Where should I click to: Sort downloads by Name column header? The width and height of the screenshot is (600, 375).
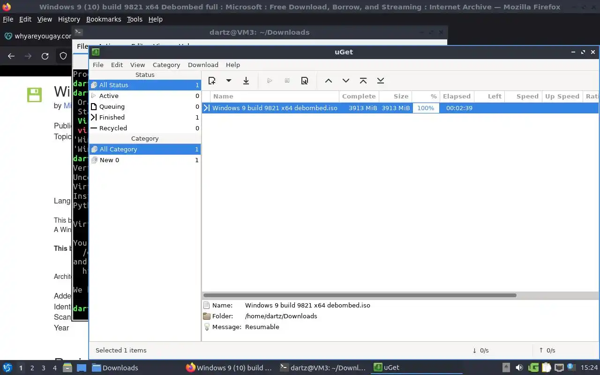[274, 96]
